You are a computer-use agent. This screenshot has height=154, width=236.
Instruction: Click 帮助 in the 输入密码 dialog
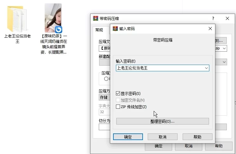point(198,137)
